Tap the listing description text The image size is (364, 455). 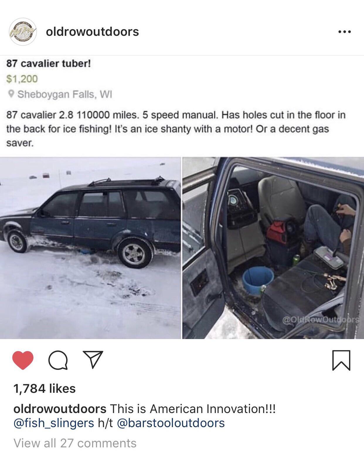pos(176,129)
